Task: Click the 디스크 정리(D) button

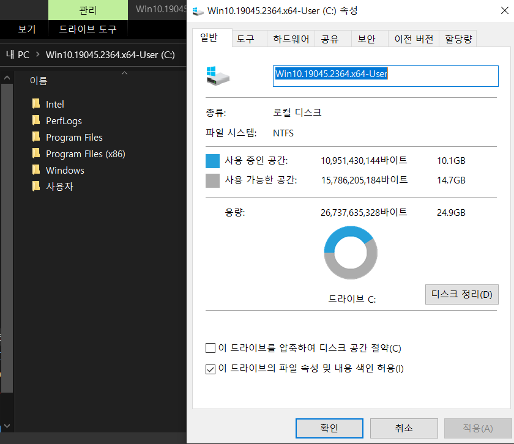Action: 461,294
